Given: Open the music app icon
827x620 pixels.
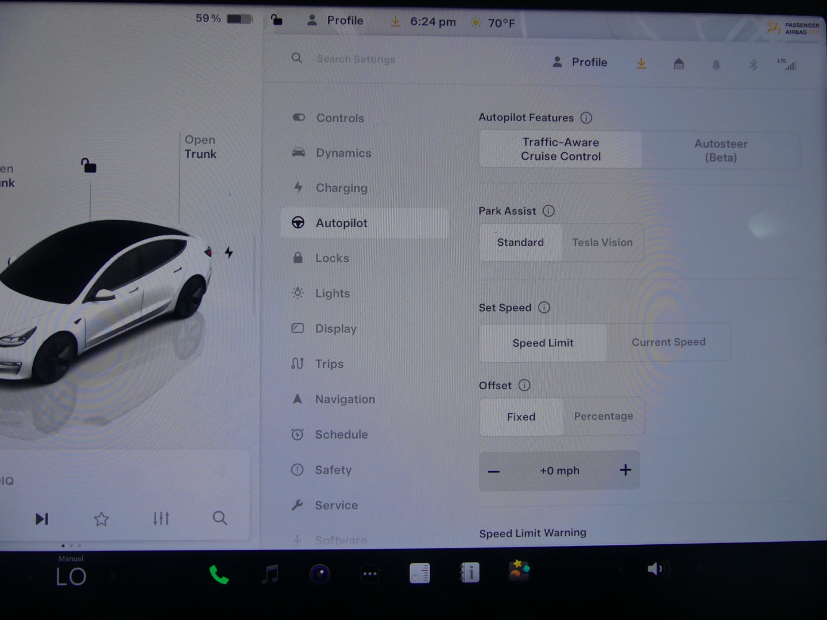Looking at the screenshot, I should click(270, 574).
